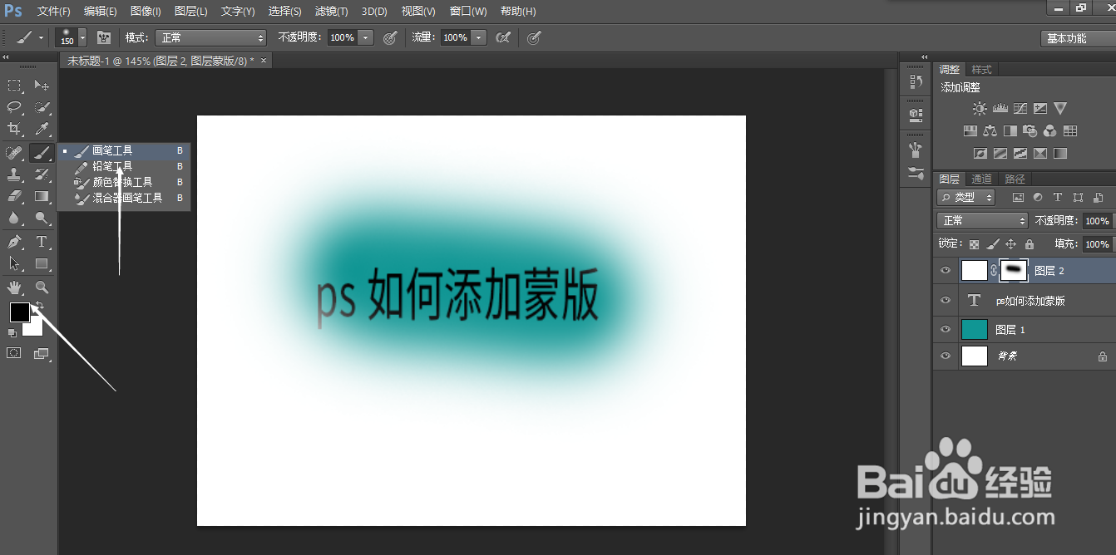Screen dimensions: 1116x555
Task: Click default foreground/background colors icon
Action: (x=12, y=333)
